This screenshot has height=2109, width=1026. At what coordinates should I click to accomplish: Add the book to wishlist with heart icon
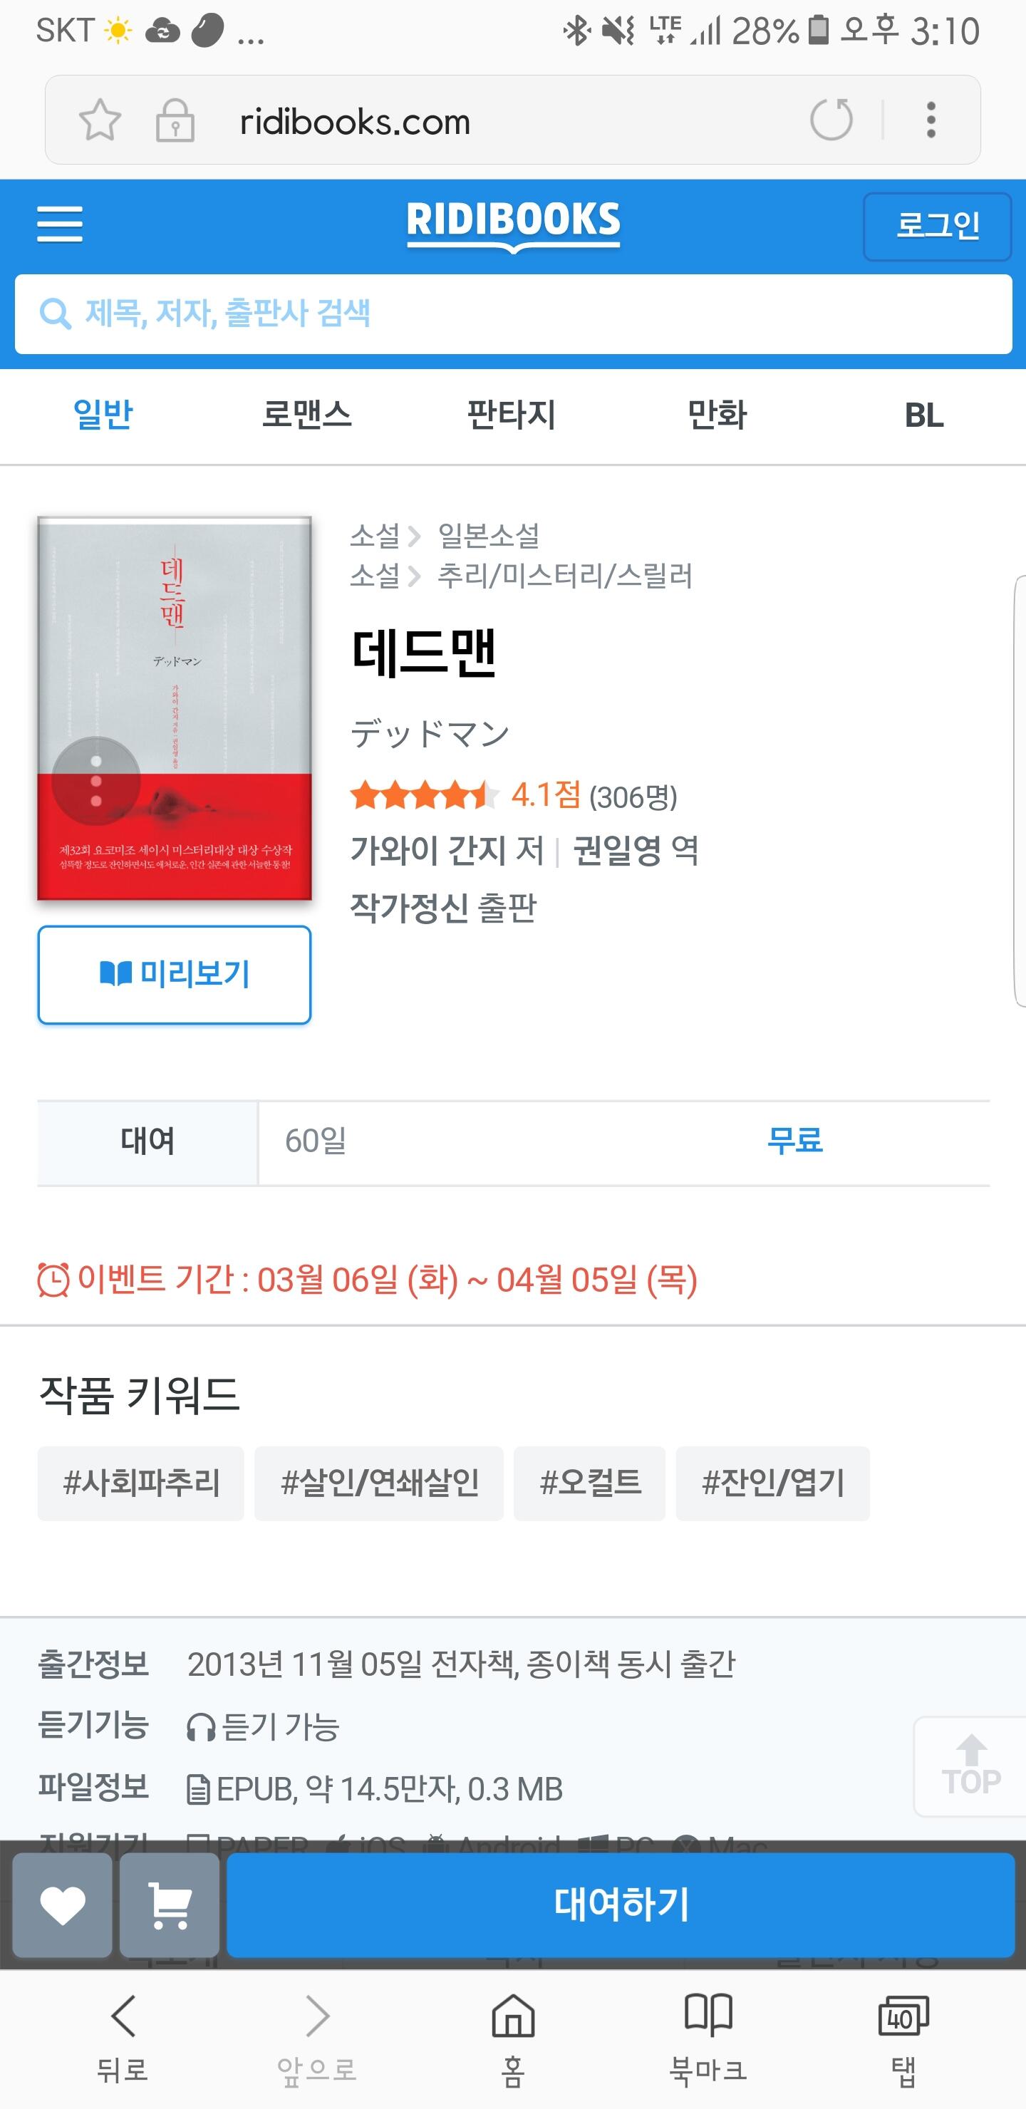coord(63,1905)
